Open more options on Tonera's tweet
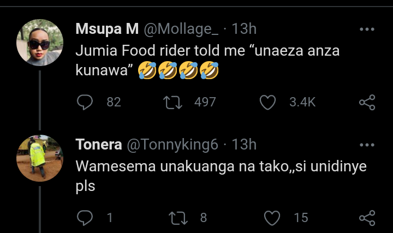This screenshot has height=233, width=393. pos(367,145)
